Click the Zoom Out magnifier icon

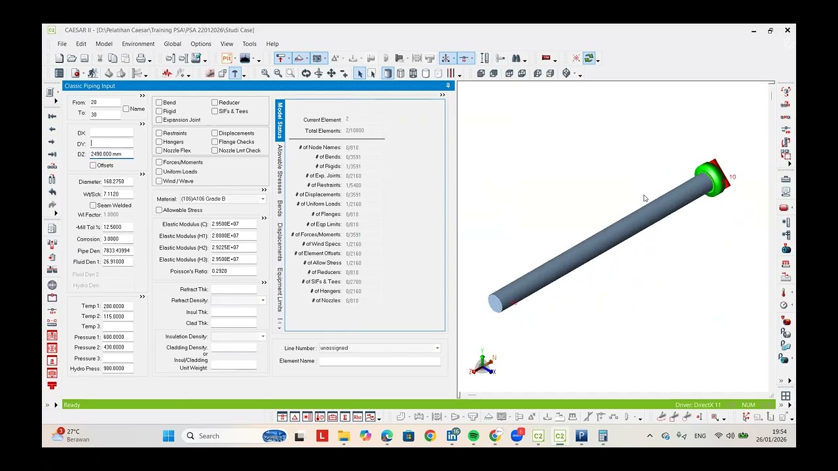[x=278, y=73]
